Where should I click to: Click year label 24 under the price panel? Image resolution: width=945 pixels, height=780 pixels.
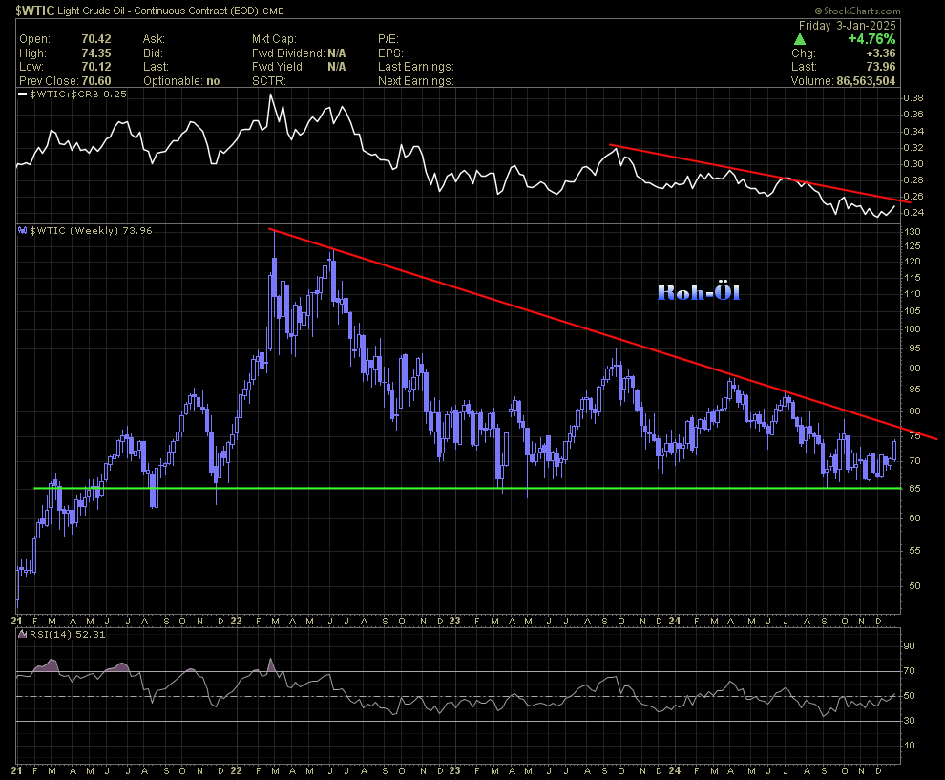[675, 621]
